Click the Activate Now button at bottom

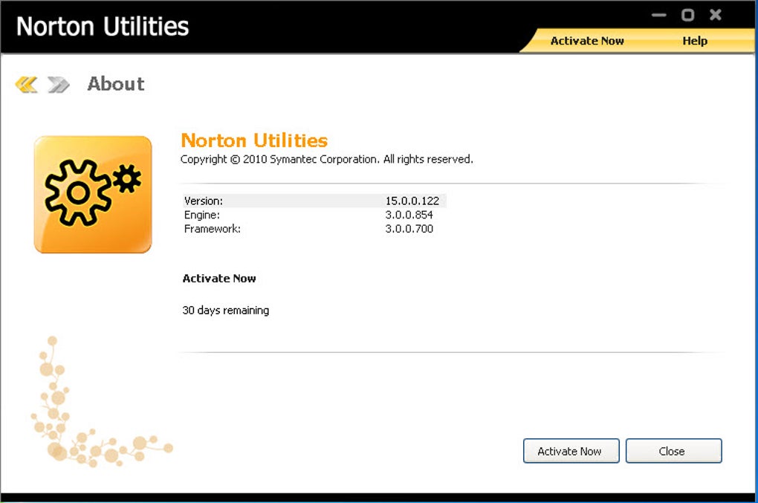[571, 451]
